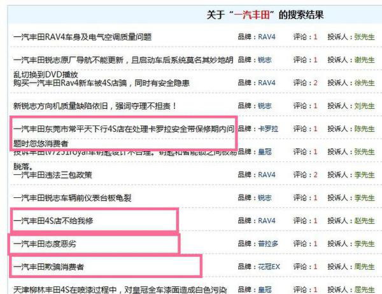Select the 普拉多 brand link
This screenshot has height=294, width=382.
point(268,244)
